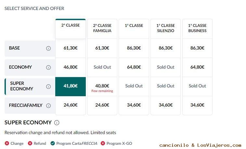The height and width of the screenshot is (149, 246).
Task: Select 64,80€ Economy fare in 1ª CLASSE BUSINESS
Action: coord(197,67)
